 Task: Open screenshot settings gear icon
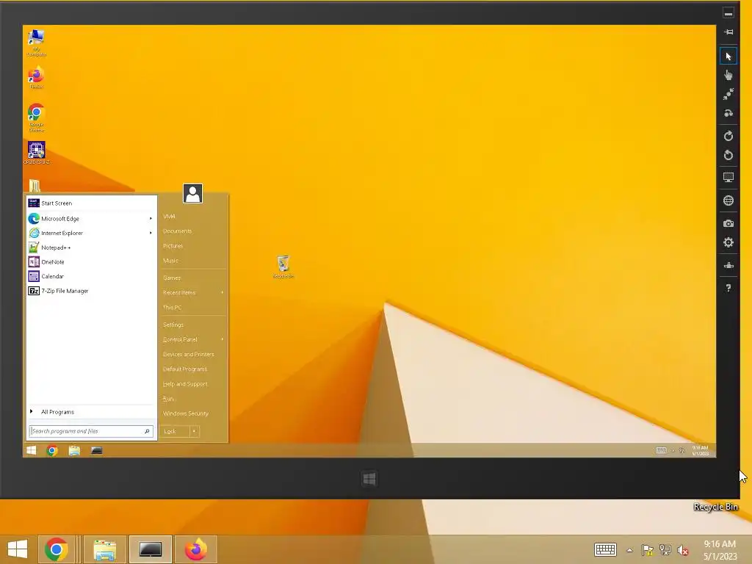(x=728, y=242)
